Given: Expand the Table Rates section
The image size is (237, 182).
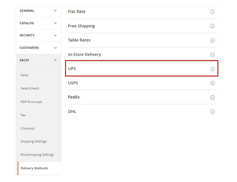Looking at the screenshot, I should tap(212, 40).
